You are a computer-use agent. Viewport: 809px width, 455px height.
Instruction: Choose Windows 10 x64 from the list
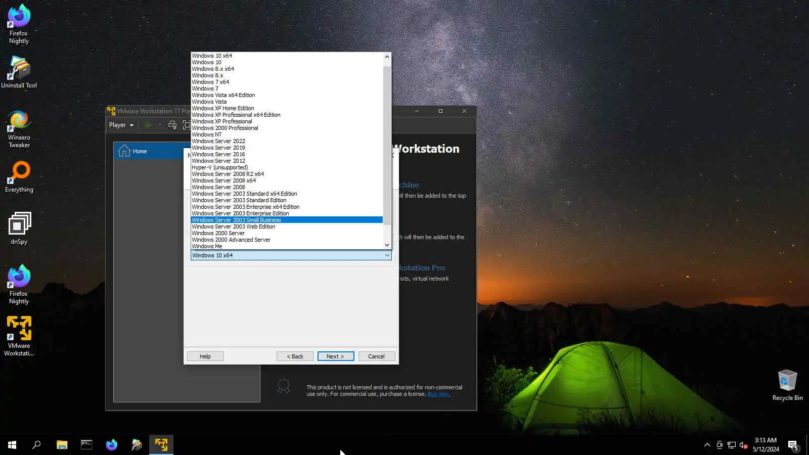coord(287,56)
